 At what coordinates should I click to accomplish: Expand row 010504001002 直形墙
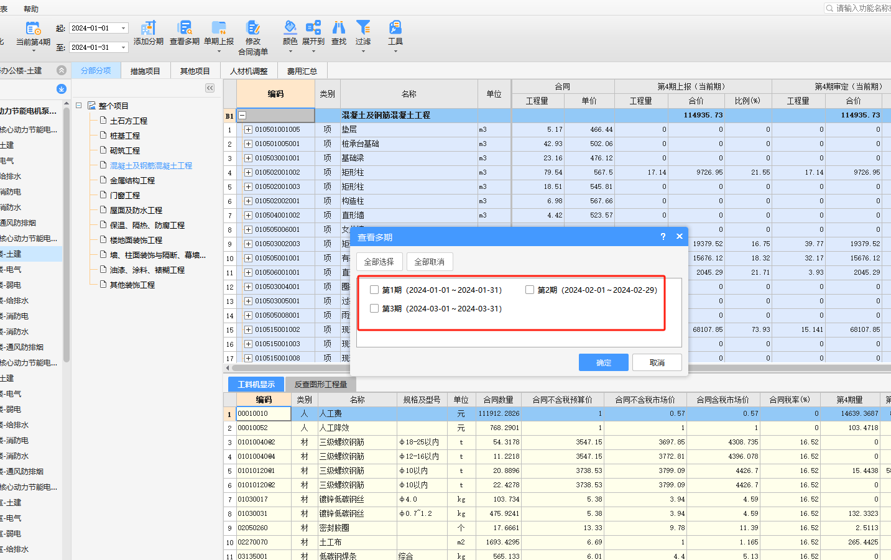pos(248,215)
